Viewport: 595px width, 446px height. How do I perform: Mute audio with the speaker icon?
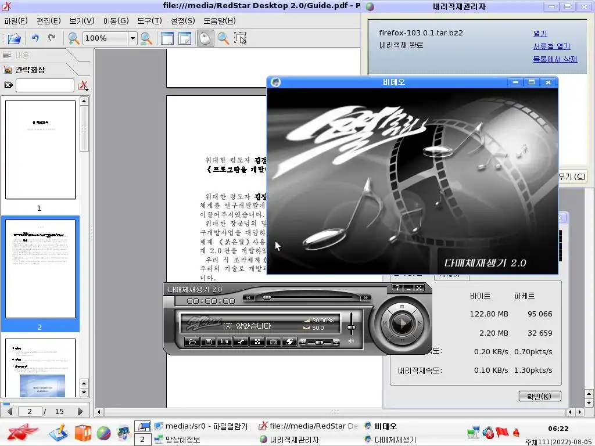(351, 341)
